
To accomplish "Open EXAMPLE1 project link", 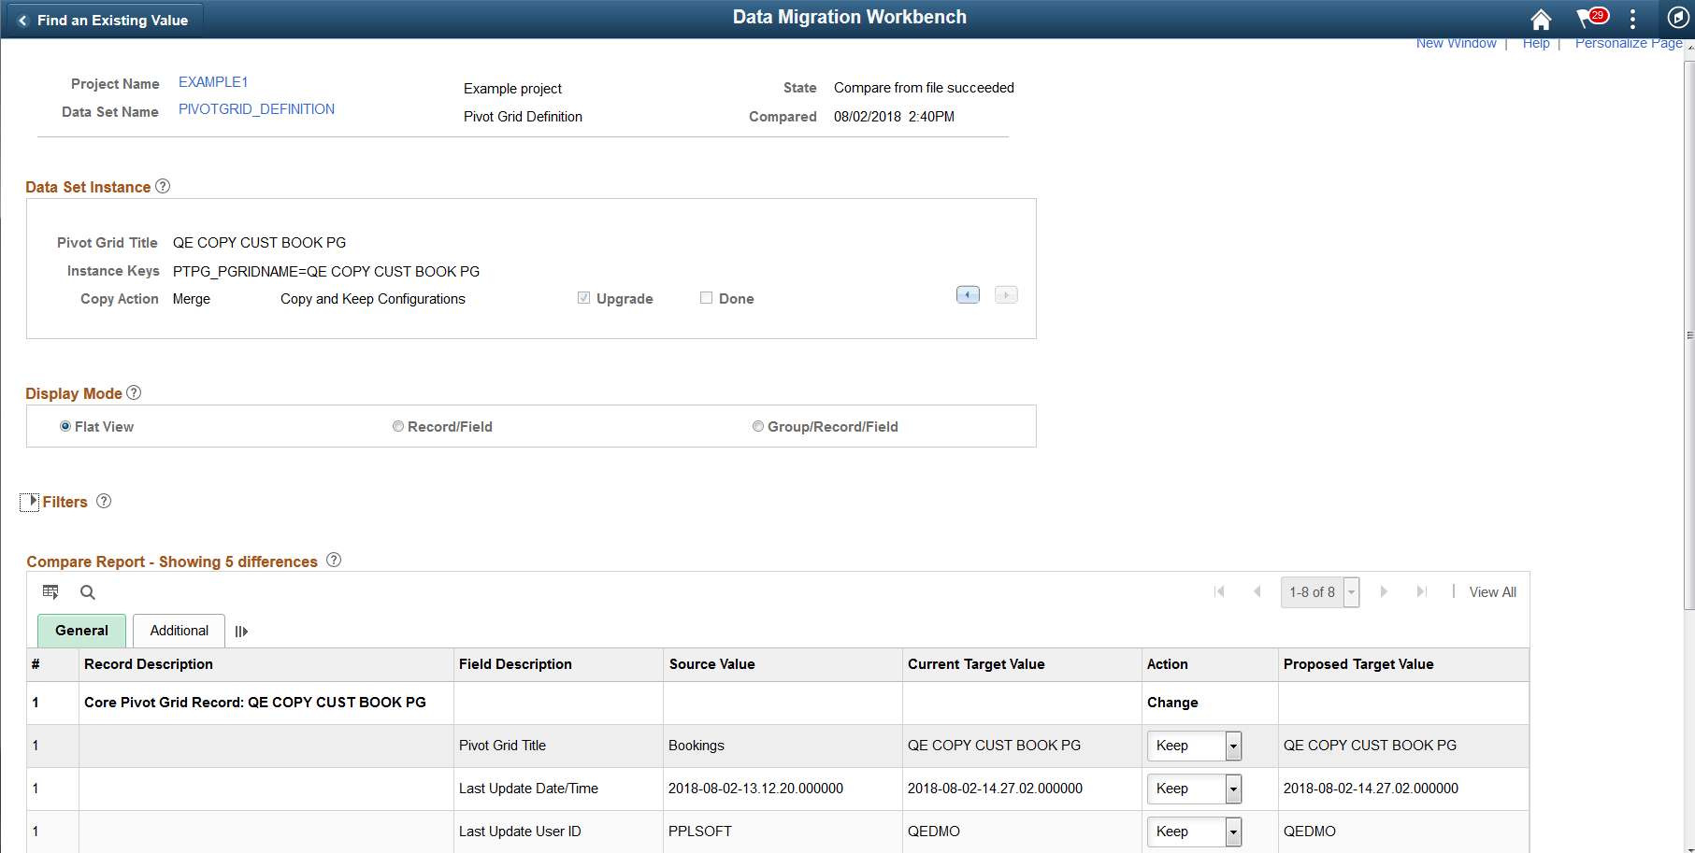I will click(x=213, y=82).
